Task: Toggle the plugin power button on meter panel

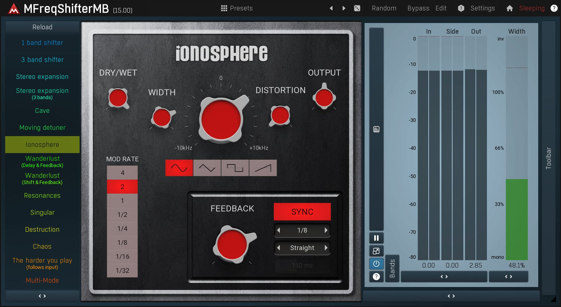Action: [376, 263]
